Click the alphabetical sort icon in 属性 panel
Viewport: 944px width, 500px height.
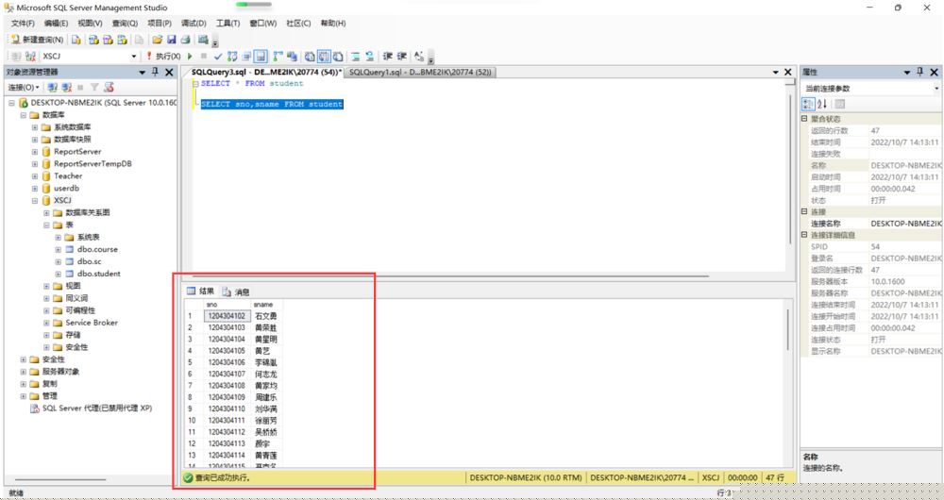[x=822, y=104]
